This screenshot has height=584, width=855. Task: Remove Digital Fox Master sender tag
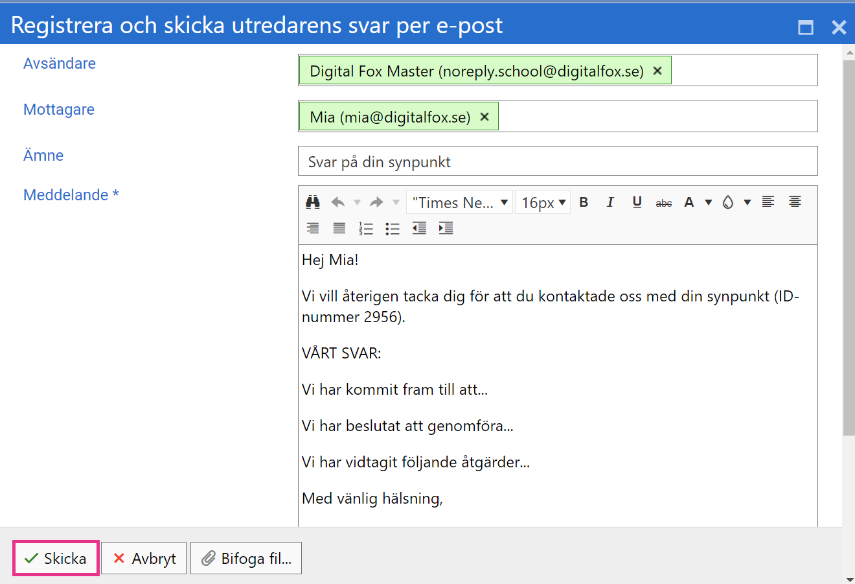coord(657,71)
